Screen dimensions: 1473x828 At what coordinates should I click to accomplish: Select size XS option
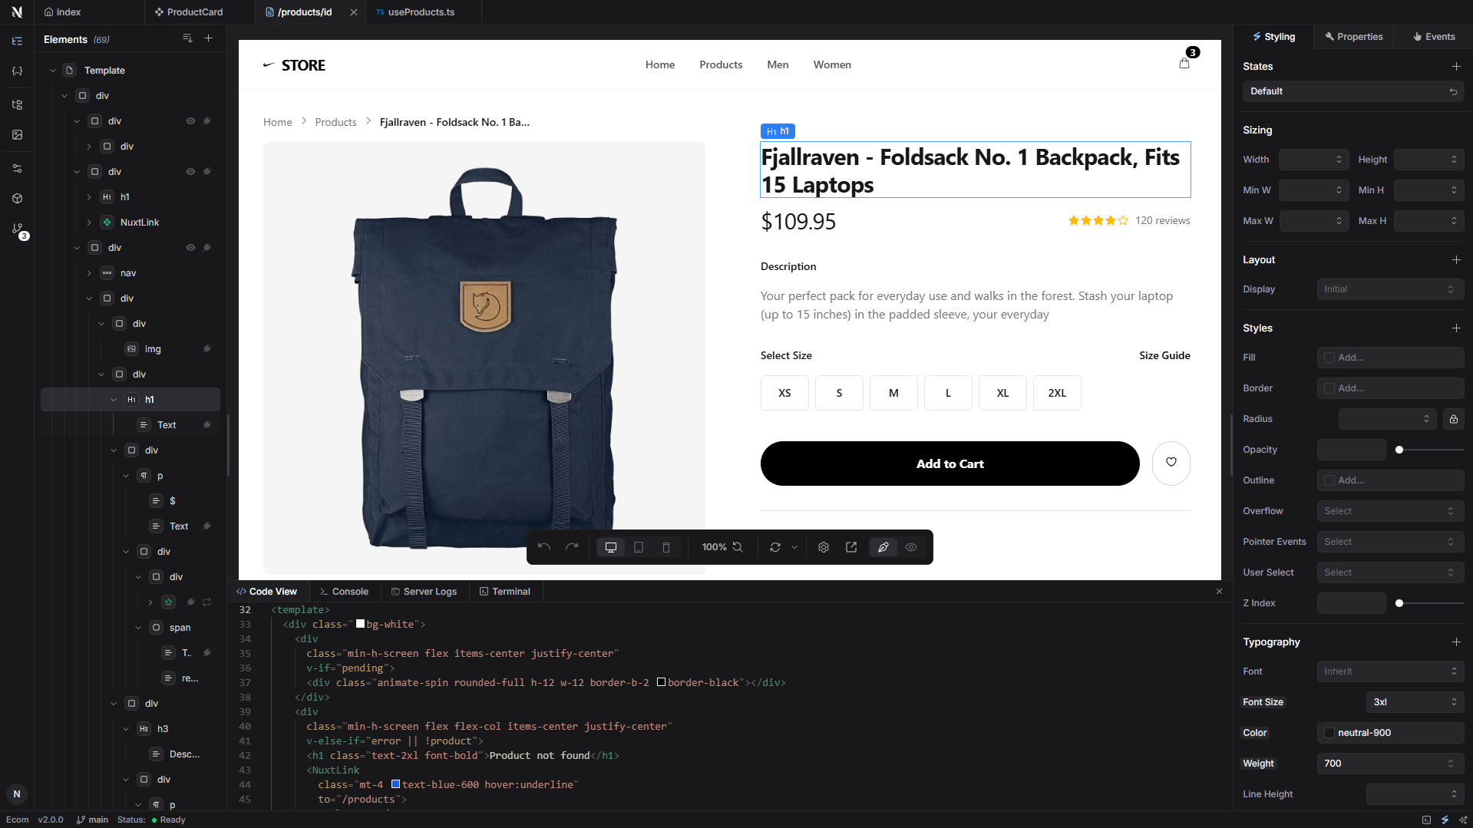click(784, 393)
